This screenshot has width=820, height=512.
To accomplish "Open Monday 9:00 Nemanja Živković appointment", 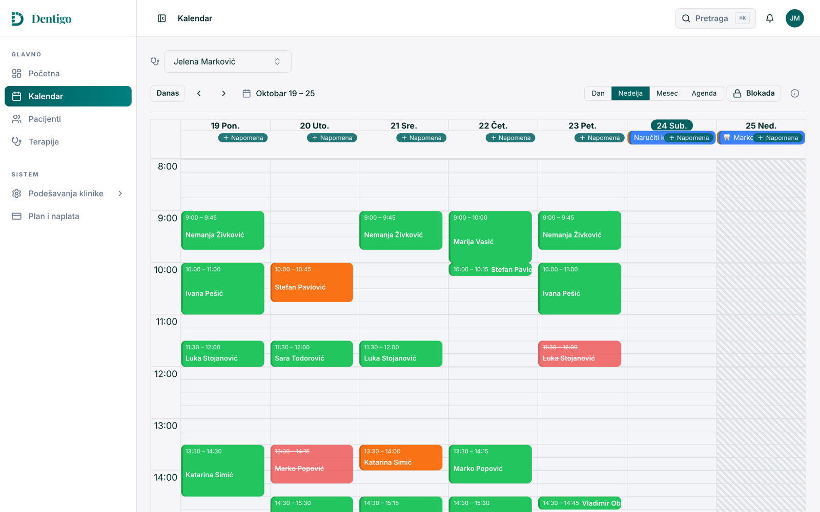I will (x=223, y=230).
